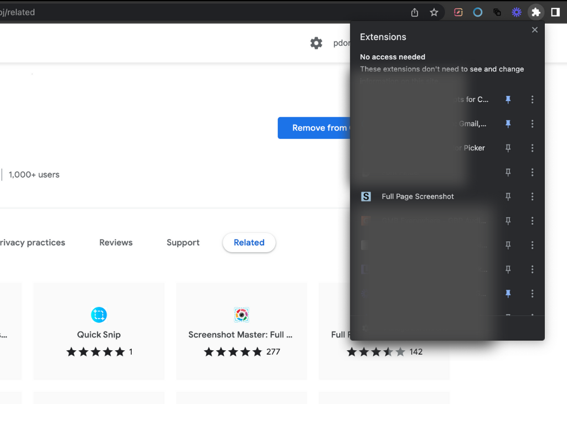Switch to the Reviews tab

click(116, 242)
